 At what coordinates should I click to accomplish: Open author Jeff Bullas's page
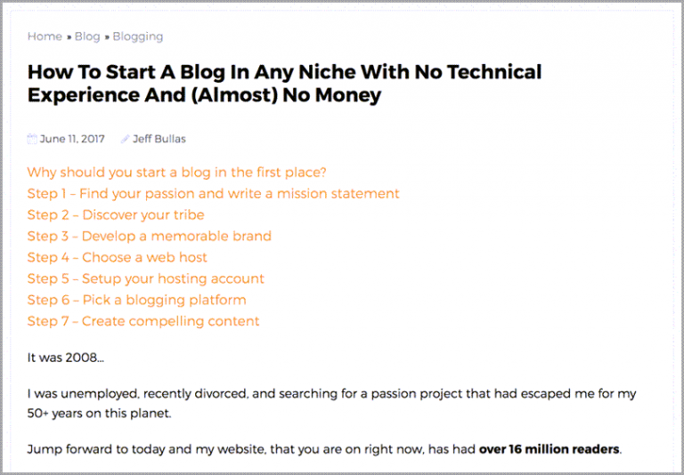(159, 139)
